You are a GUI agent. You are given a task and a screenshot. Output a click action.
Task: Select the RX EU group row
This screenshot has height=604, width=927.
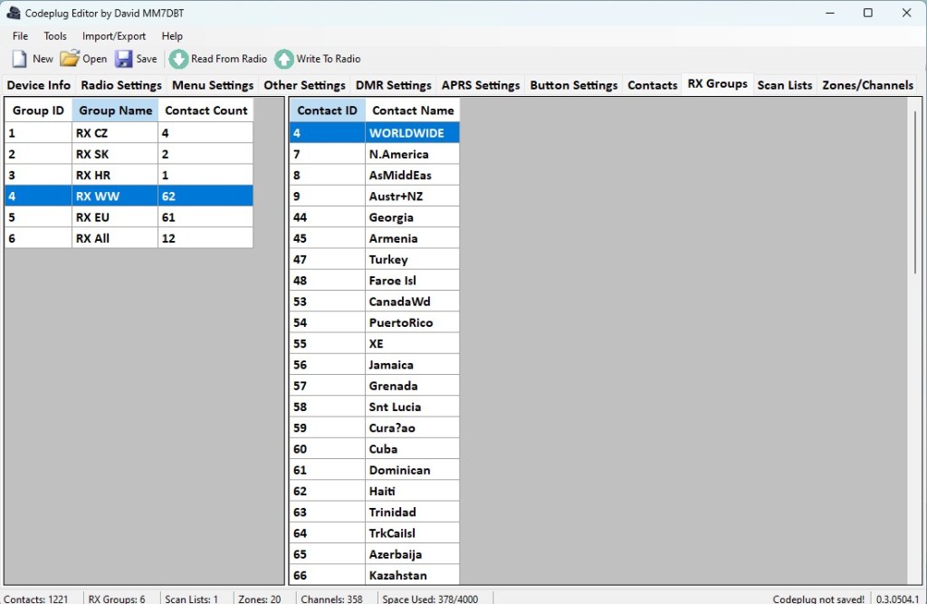click(129, 217)
